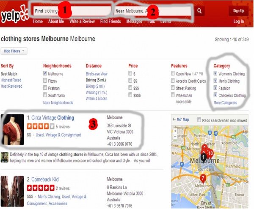Open Messages in navigation bar
This screenshot has width=254, height=209.
pyautogui.click(x=134, y=22)
